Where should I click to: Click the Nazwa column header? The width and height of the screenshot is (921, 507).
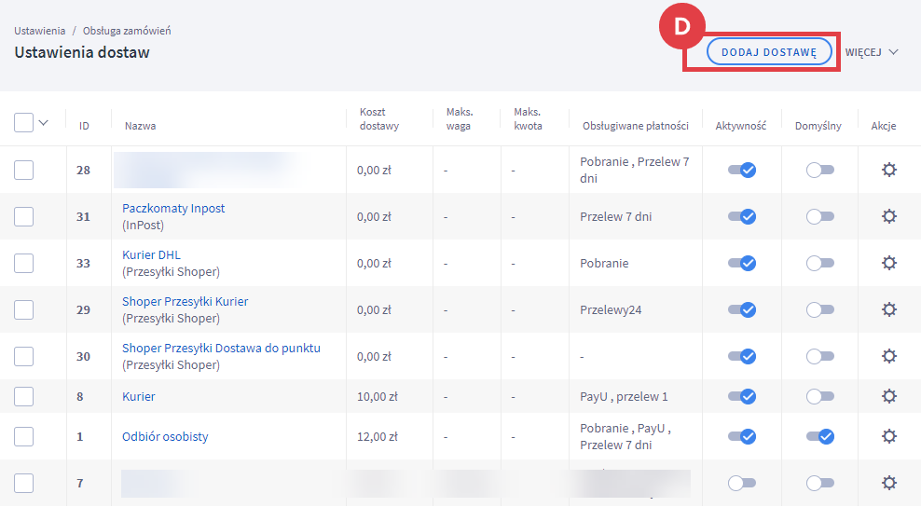(x=140, y=126)
